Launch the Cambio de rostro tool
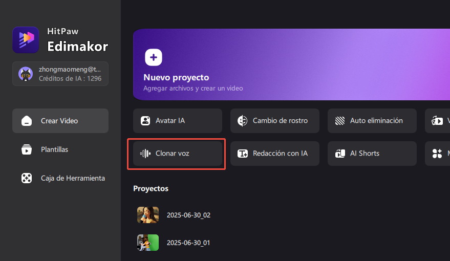The width and height of the screenshot is (450, 261). coord(274,121)
